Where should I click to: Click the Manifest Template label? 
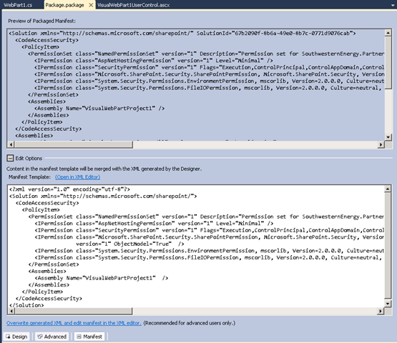(29, 177)
